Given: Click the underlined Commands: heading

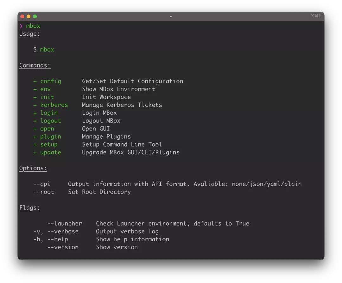Looking at the screenshot, I should (35, 66).
